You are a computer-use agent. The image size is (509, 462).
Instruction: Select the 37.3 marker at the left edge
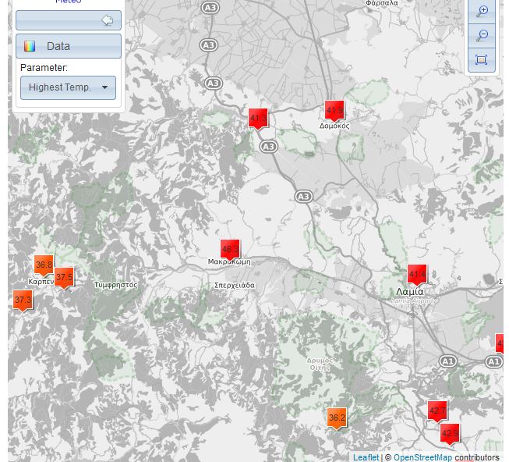(23, 300)
